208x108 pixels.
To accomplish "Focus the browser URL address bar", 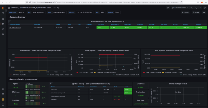I will pos(105,2).
